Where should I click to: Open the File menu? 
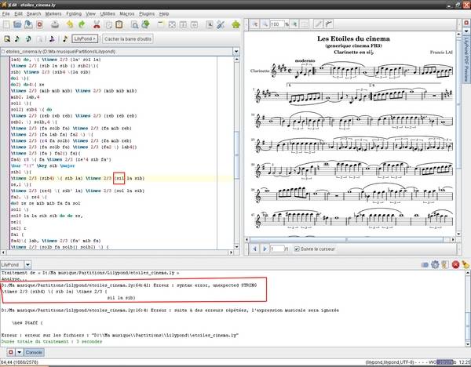[x=6, y=14]
